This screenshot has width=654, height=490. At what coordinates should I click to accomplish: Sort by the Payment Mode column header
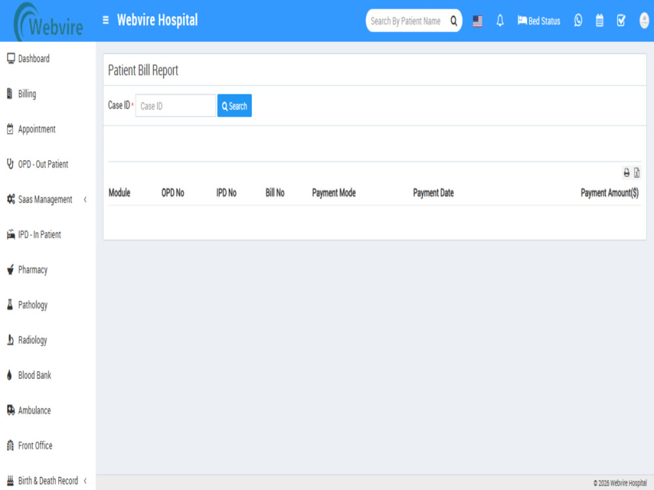[x=334, y=193]
